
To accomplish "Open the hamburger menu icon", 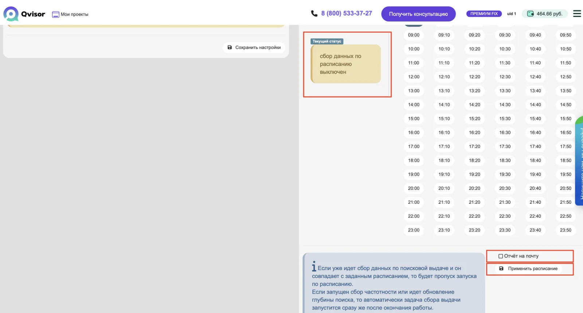I will point(577,13).
